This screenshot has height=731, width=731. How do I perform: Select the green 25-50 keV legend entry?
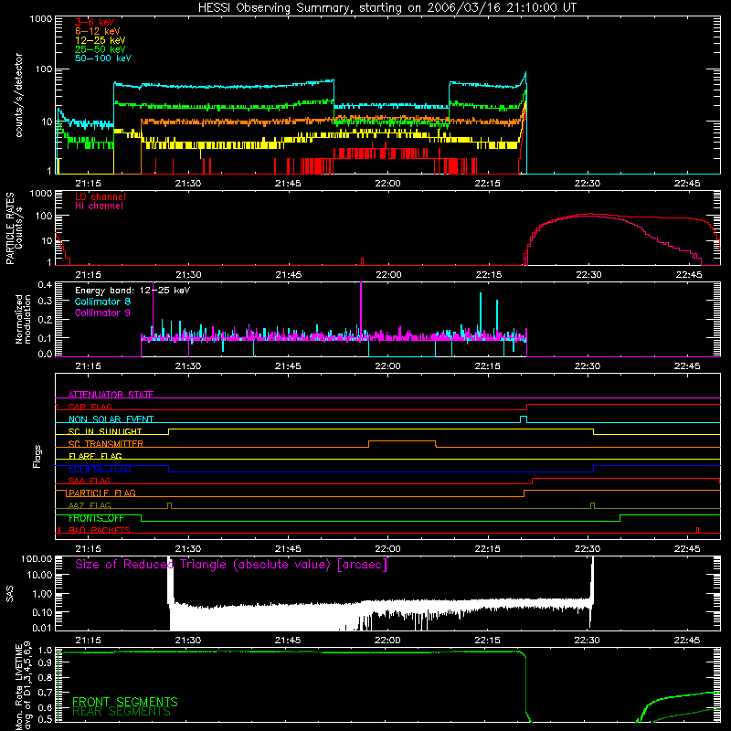(x=101, y=49)
